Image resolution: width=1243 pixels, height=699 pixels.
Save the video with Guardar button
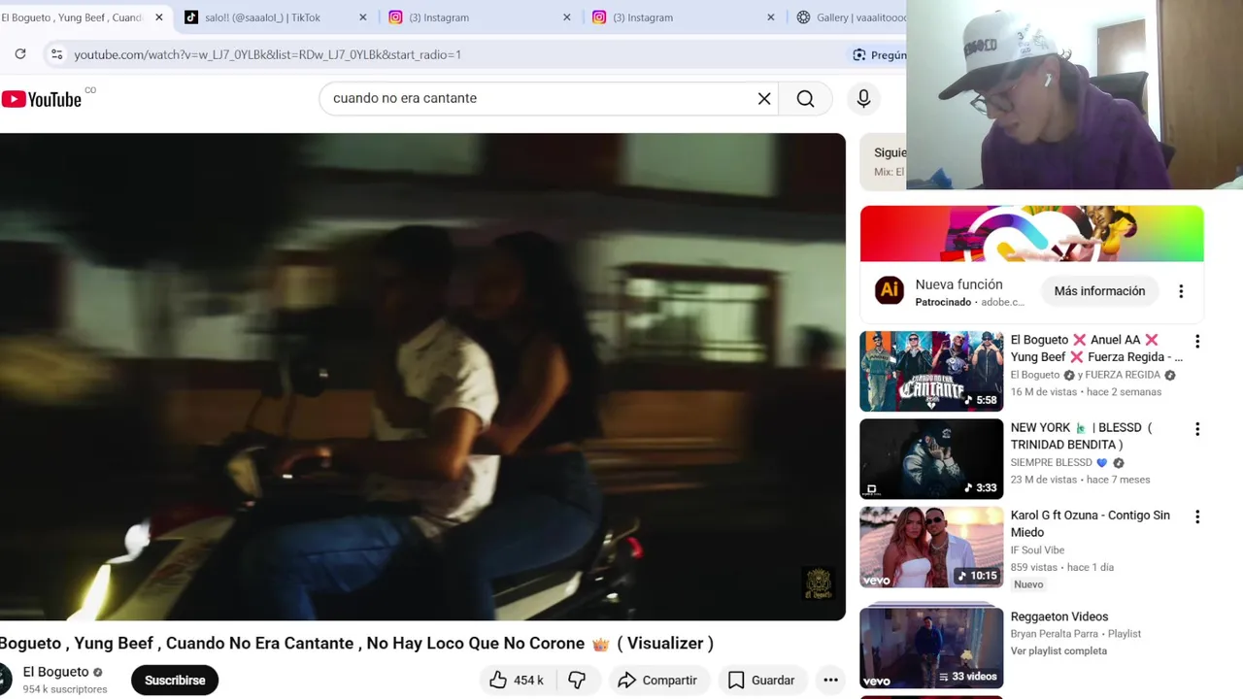(761, 681)
